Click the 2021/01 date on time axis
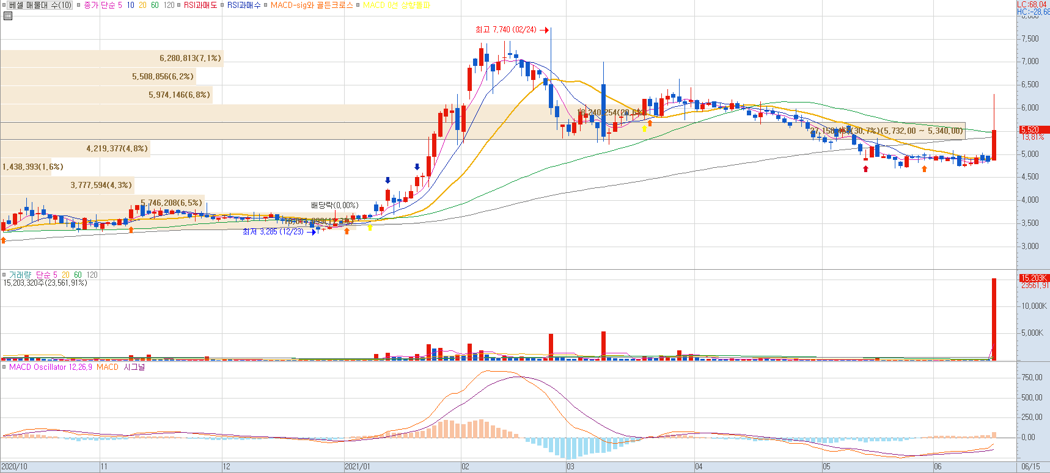The height and width of the screenshot is (473, 1050). click(358, 467)
